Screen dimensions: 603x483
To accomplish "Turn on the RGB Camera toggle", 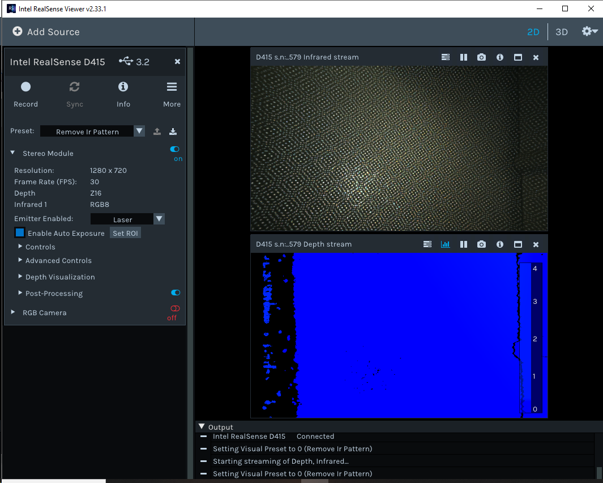I will click(x=175, y=308).
